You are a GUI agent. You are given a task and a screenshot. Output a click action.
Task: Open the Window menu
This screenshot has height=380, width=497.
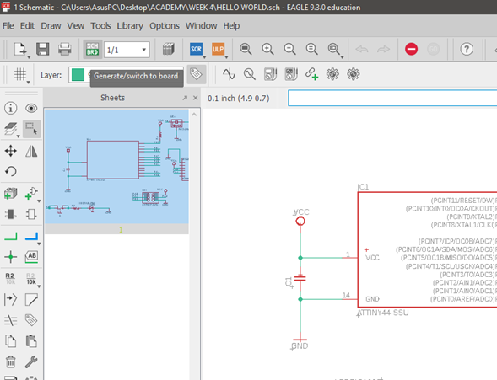(x=201, y=25)
